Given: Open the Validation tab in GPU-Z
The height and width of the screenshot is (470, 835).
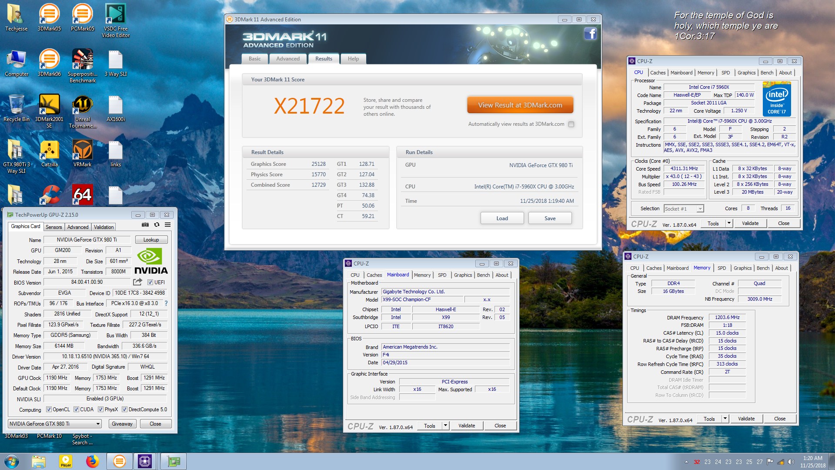Looking at the screenshot, I should 104,227.
